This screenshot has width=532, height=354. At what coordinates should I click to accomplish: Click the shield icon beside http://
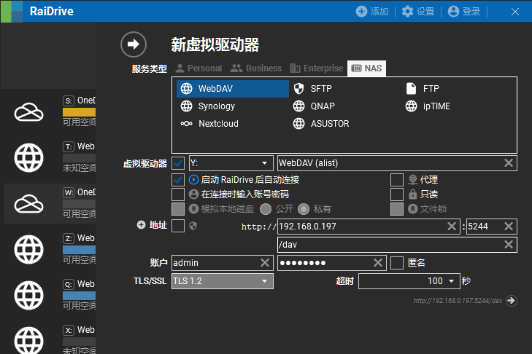[193, 226]
